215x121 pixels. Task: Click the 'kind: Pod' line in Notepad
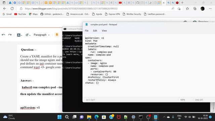[x=91, y=41]
